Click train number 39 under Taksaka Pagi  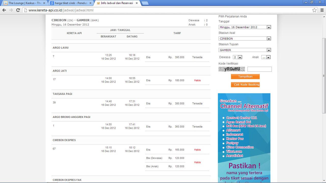[x=54, y=102]
